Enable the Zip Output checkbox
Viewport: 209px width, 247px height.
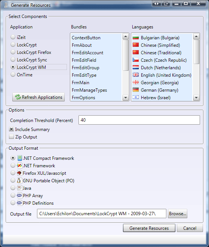point(11,137)
